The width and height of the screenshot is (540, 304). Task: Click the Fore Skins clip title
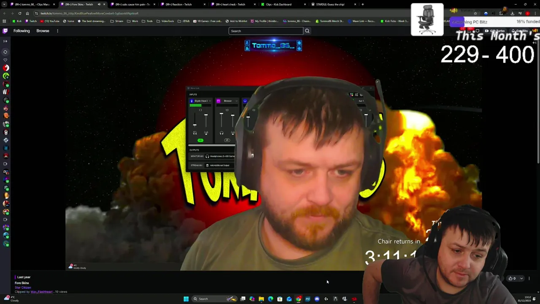22,283
